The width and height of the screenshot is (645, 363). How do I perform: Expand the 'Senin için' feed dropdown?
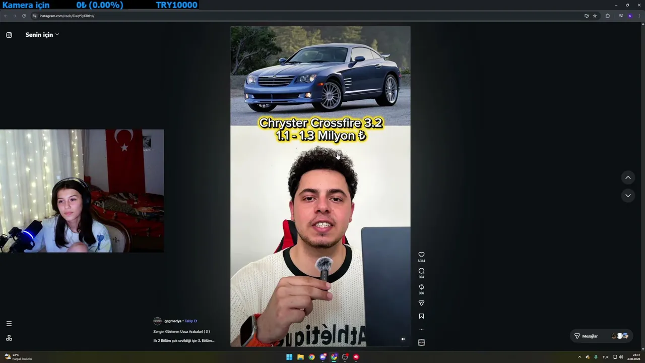click(x=42, y=35)
